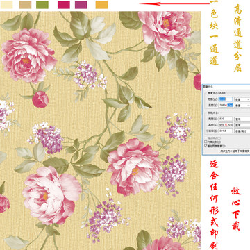Click the document height input field

click(x=226, y=125)
